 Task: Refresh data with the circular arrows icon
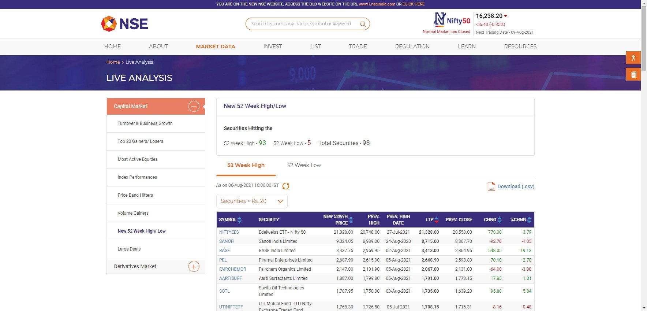(286, 186)
